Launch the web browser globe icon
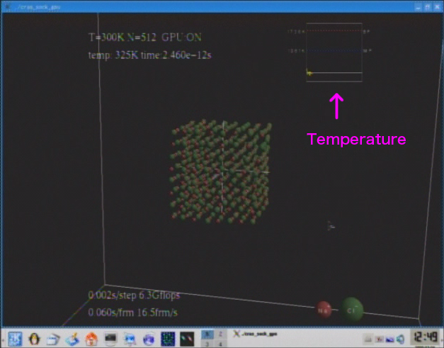The width and height of the screenshot is (444, 348). 149,338
